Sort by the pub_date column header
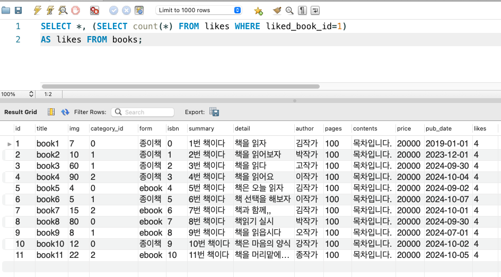This screenshot has width=501, height=277. 438,128
